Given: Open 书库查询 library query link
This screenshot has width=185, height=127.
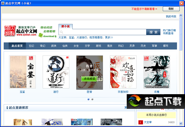Looking at the screenshot, I should pyautogui.click(x=168, y=33).
